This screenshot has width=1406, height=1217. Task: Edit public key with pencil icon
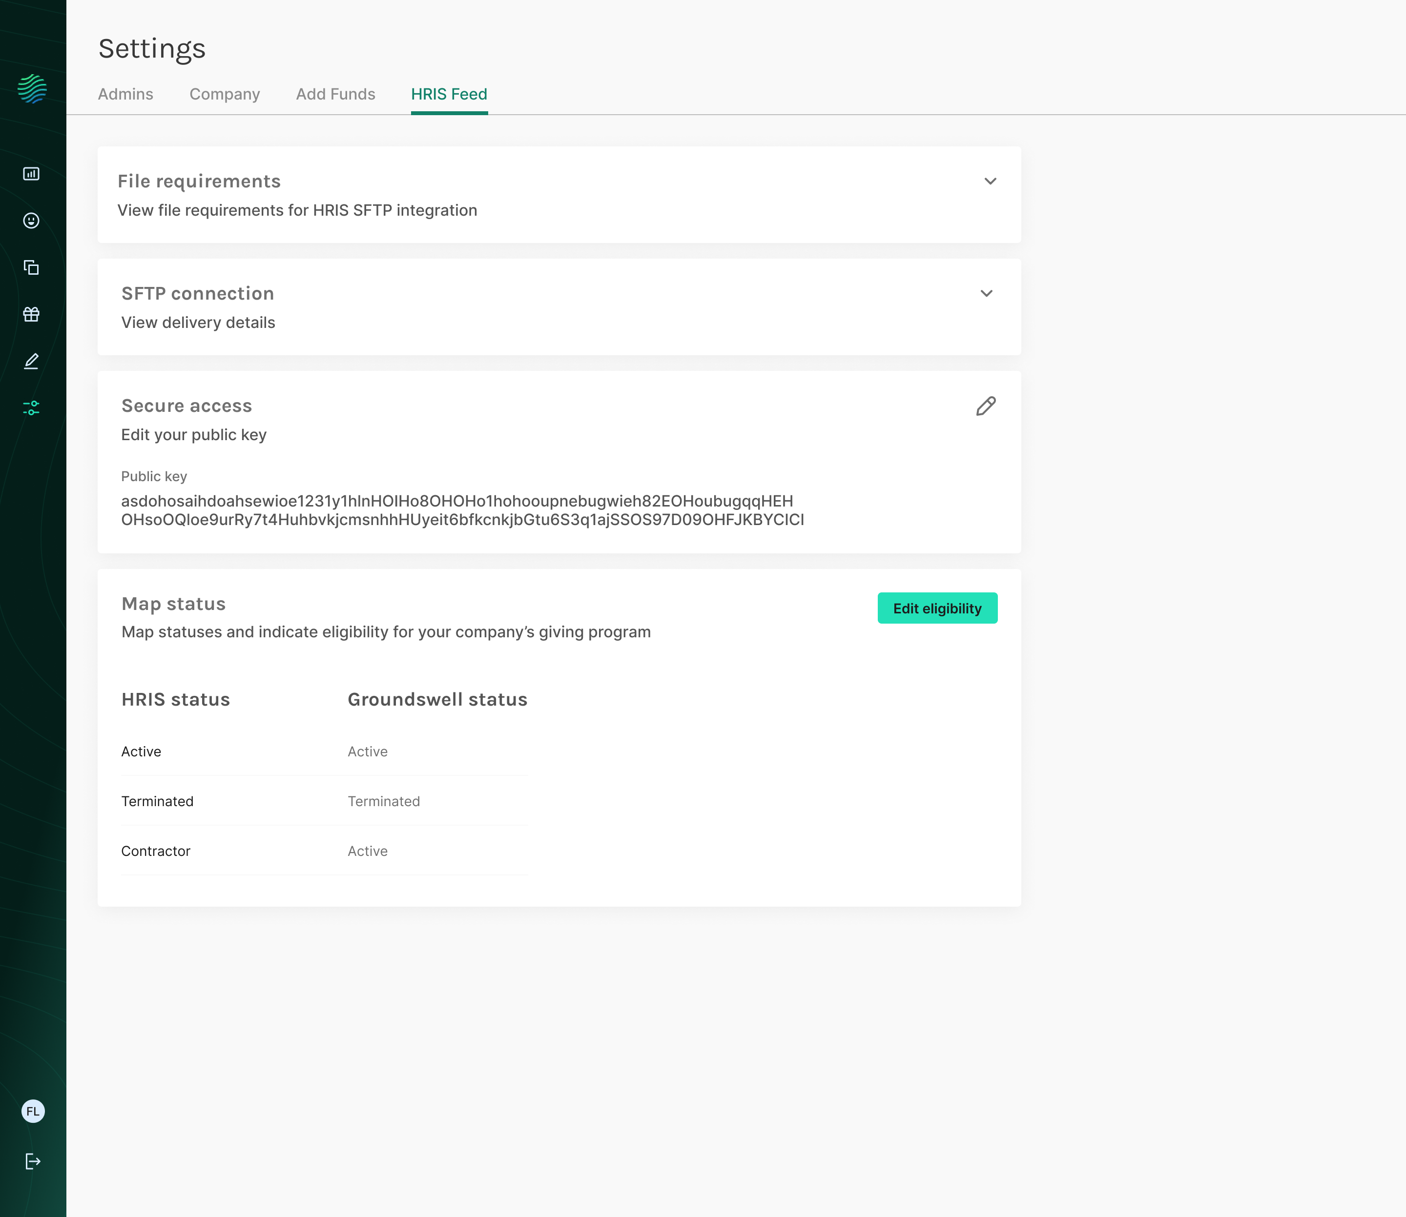[x=986, y=406]
